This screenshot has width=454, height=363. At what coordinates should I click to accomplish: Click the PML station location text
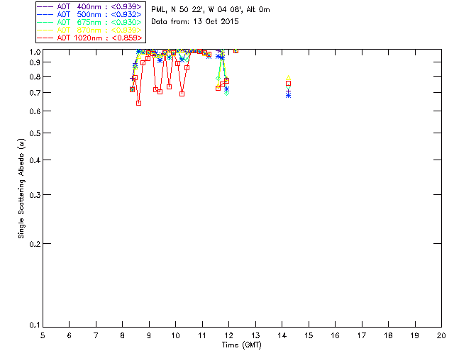[x=211, y=10]
